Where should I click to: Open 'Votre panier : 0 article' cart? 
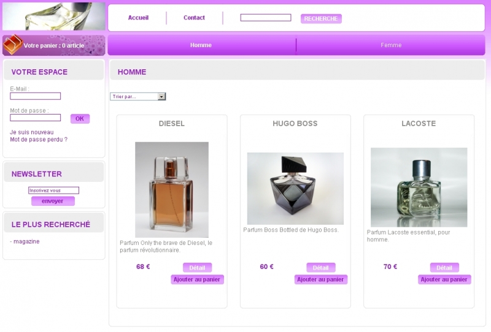54,46
